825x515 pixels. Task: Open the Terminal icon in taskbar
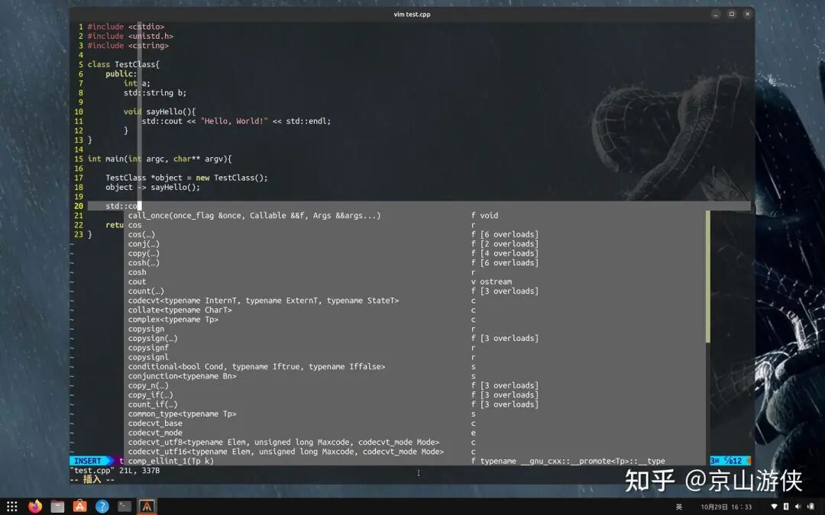click(x=125, y=507)
